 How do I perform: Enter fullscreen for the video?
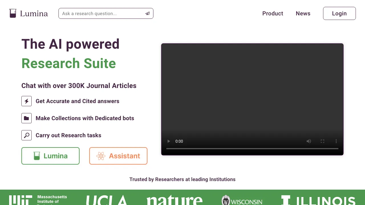click(323, 141)
